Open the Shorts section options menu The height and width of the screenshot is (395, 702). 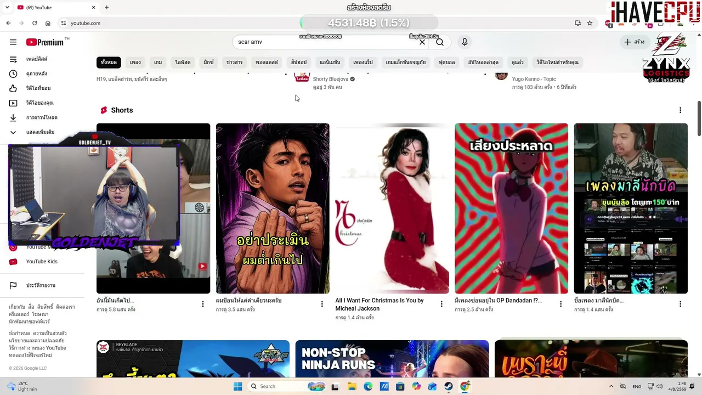[x=680, y=110]
